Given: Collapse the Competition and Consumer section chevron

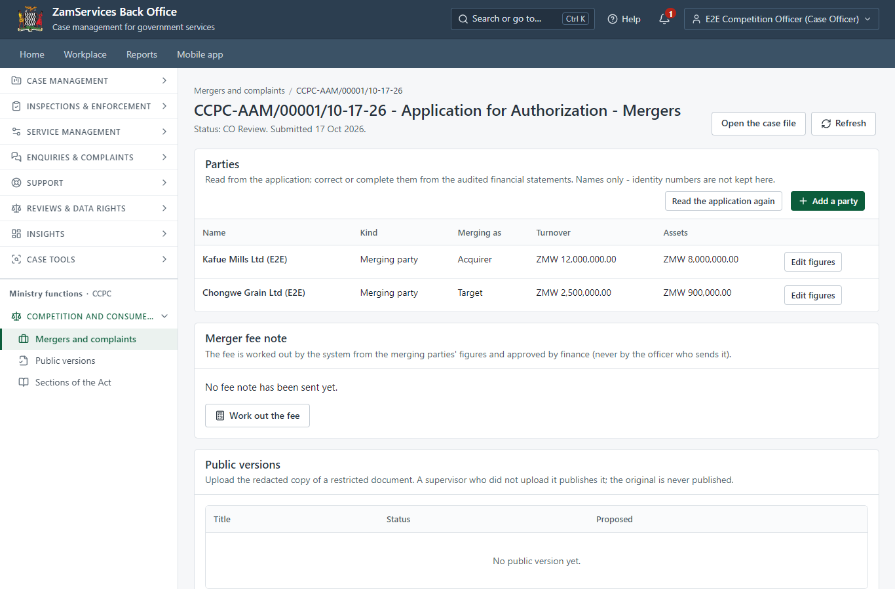Looking at the screenshot, I should coord(164,316).
